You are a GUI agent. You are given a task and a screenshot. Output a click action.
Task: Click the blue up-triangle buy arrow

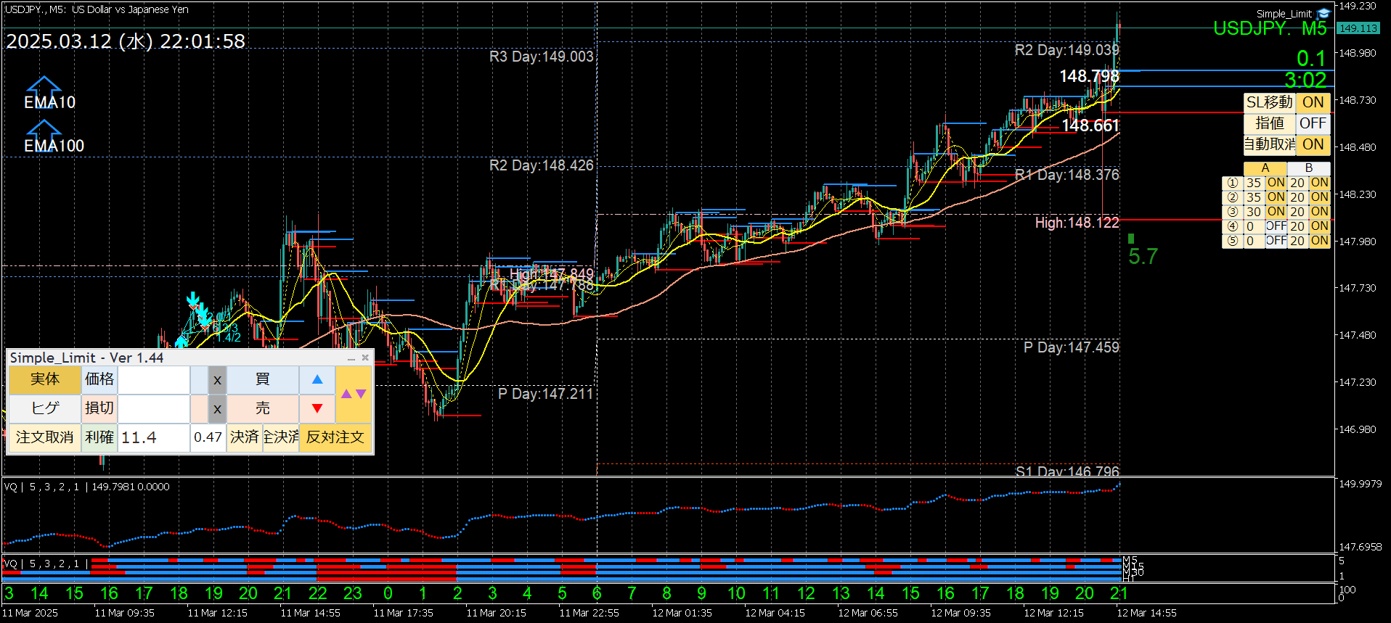click(317, 379)
